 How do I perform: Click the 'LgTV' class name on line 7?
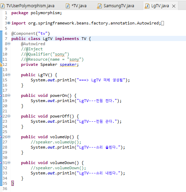pos(48,39)
